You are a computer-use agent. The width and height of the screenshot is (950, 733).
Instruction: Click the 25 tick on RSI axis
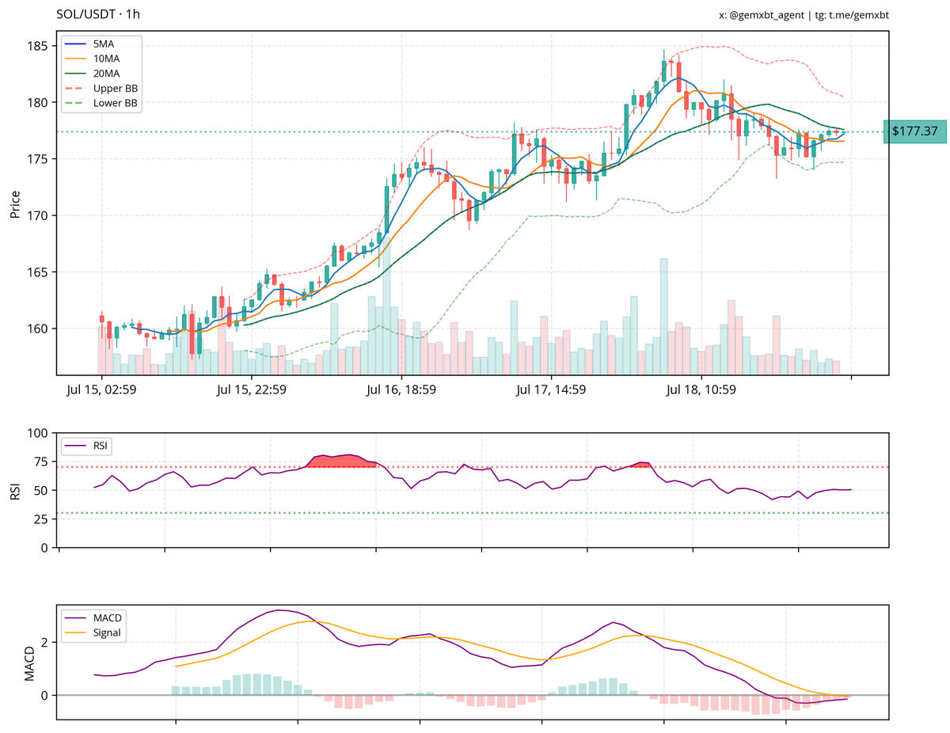point(43,518)
